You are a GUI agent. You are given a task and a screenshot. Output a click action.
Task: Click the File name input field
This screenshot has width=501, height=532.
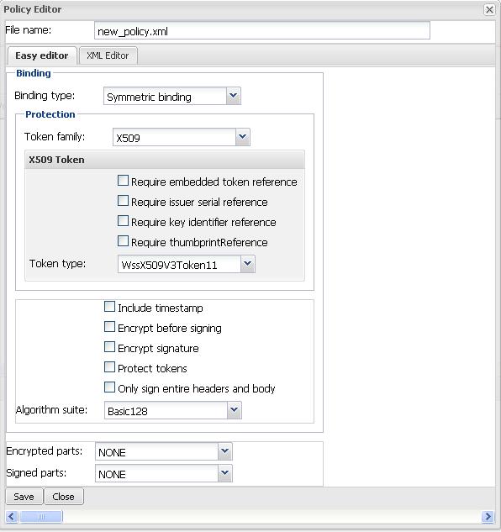coord(262,31)
